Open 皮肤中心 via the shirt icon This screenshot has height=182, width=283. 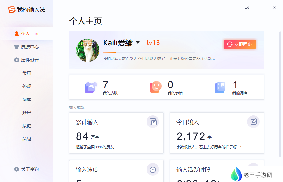(x=16, y=47)
